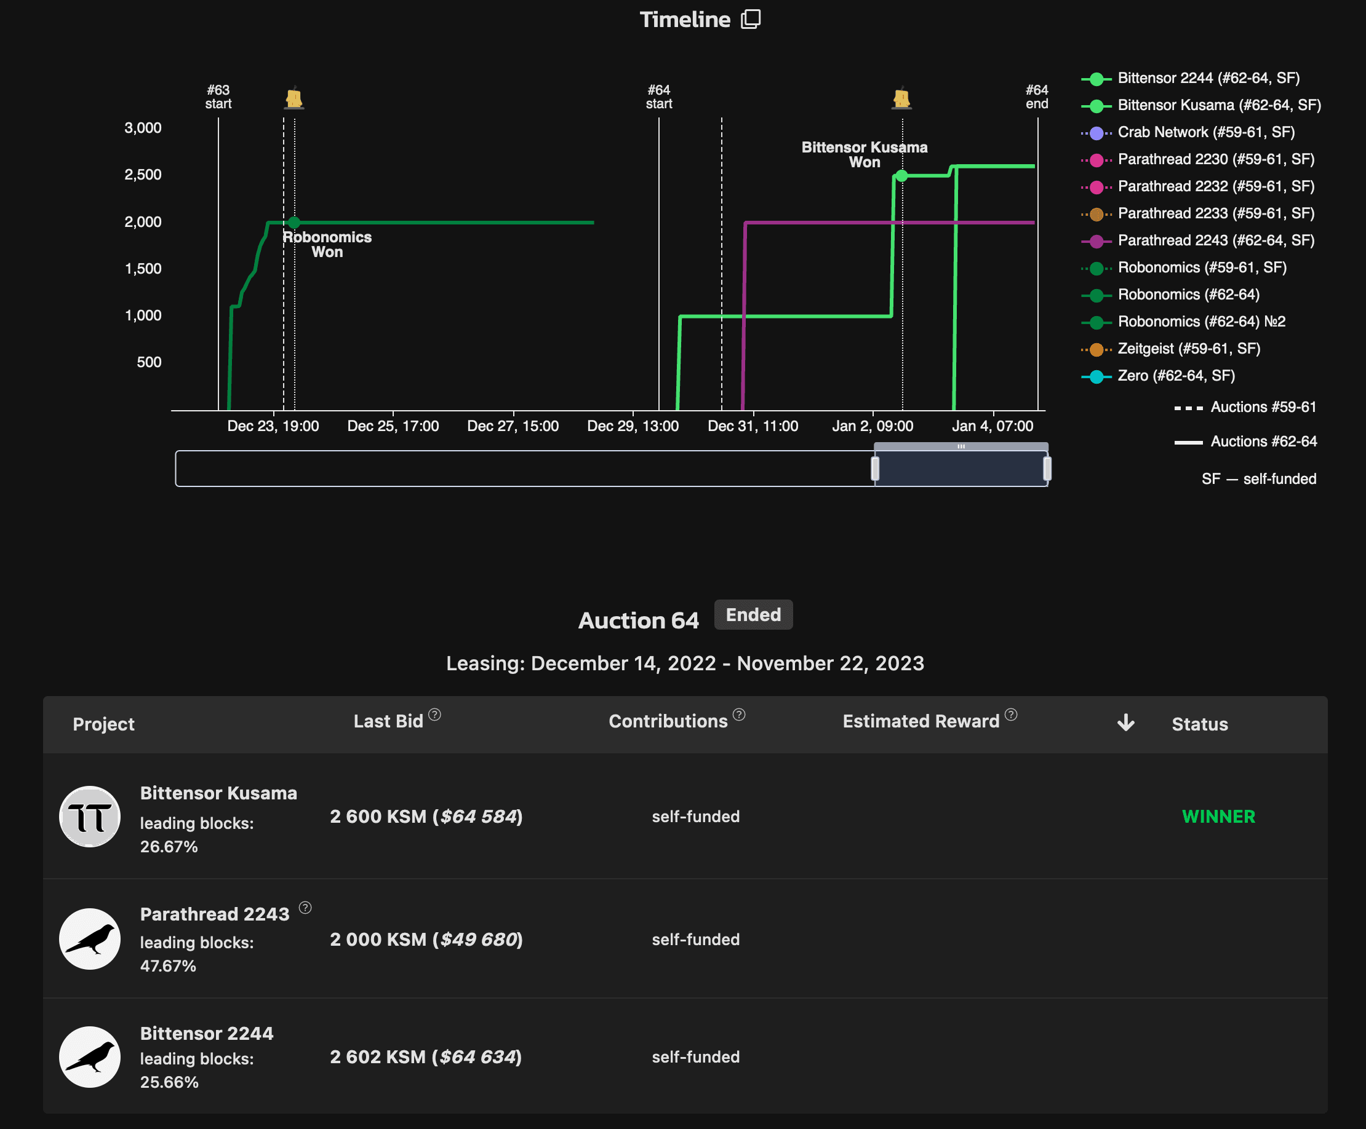Click the Ended status badge

(x=753, y=615)
